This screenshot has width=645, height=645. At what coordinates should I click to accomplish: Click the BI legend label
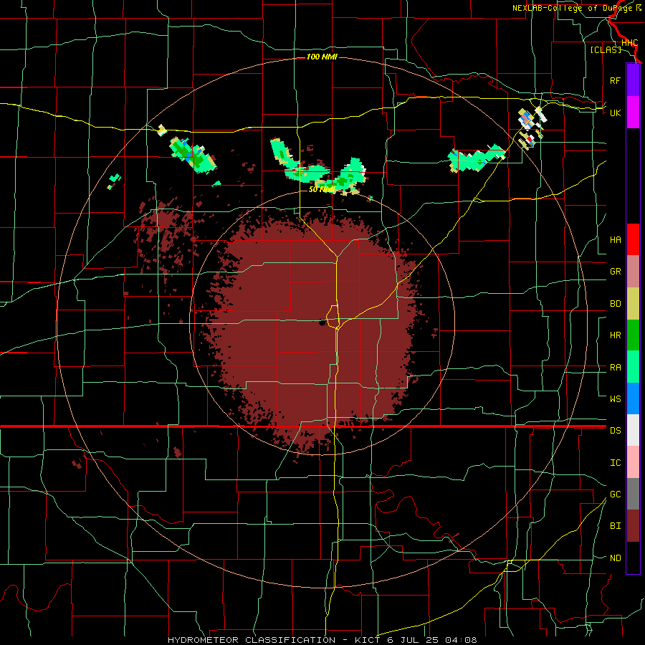[615, 526]
